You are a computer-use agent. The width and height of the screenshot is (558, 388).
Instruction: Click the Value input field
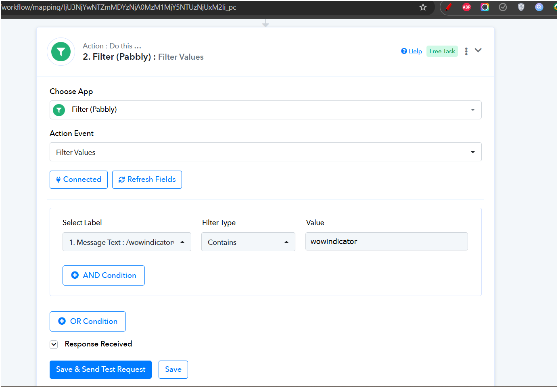pyautogui.click(x=387, y=242)
